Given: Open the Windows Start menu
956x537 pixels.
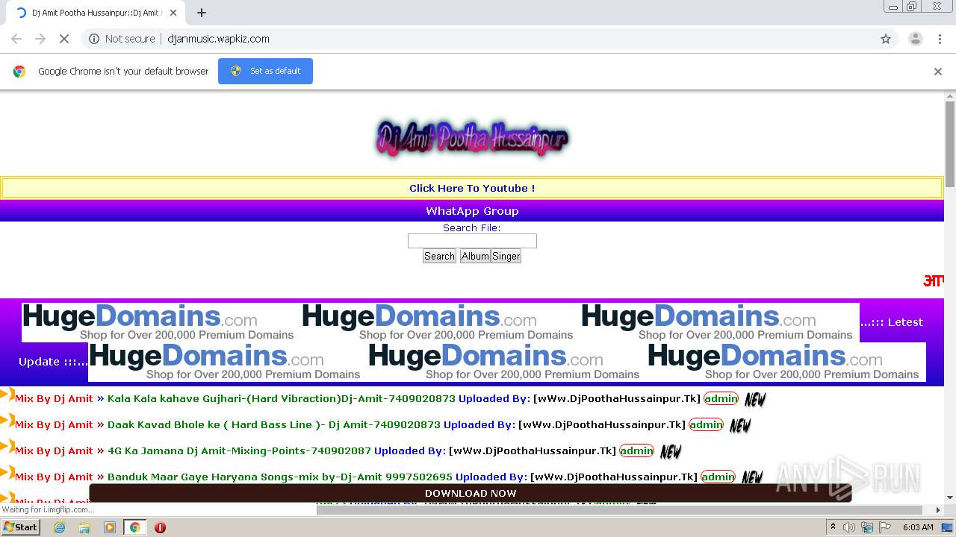Looking at the screenshot, I should click(x=20, y=527).
